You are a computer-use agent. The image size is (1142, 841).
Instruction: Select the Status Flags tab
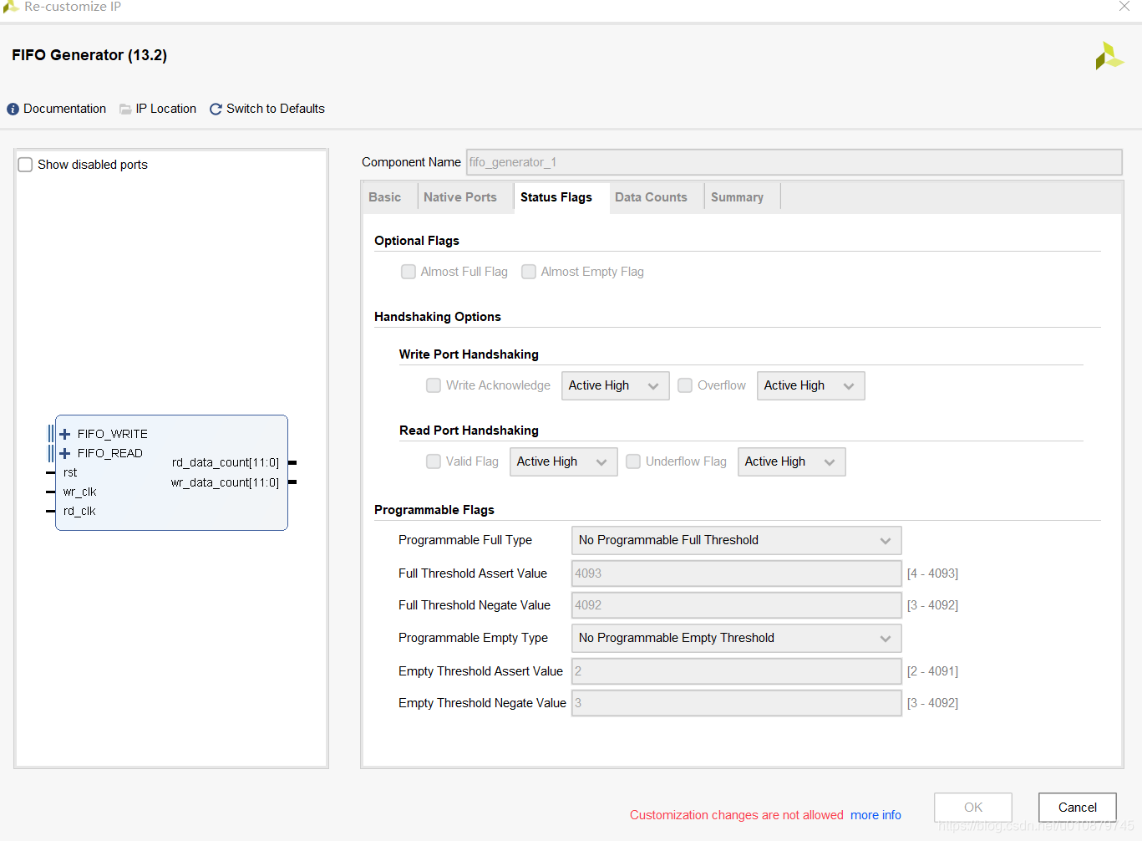click(x=556, y=197)
